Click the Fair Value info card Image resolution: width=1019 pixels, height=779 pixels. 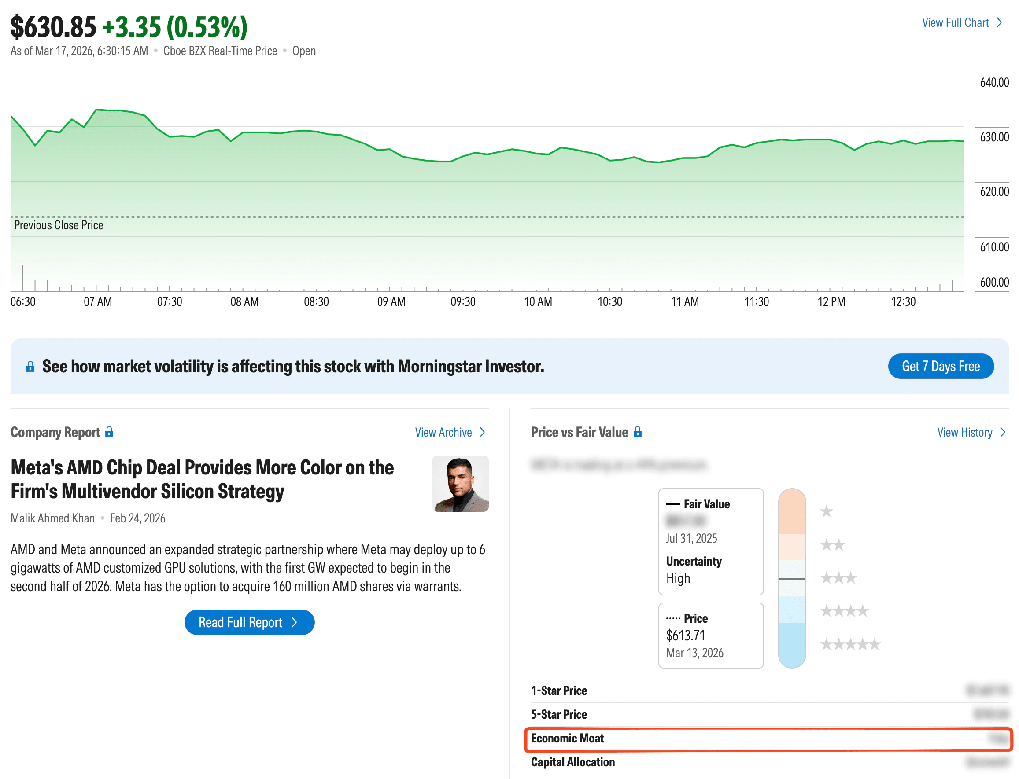710,541
